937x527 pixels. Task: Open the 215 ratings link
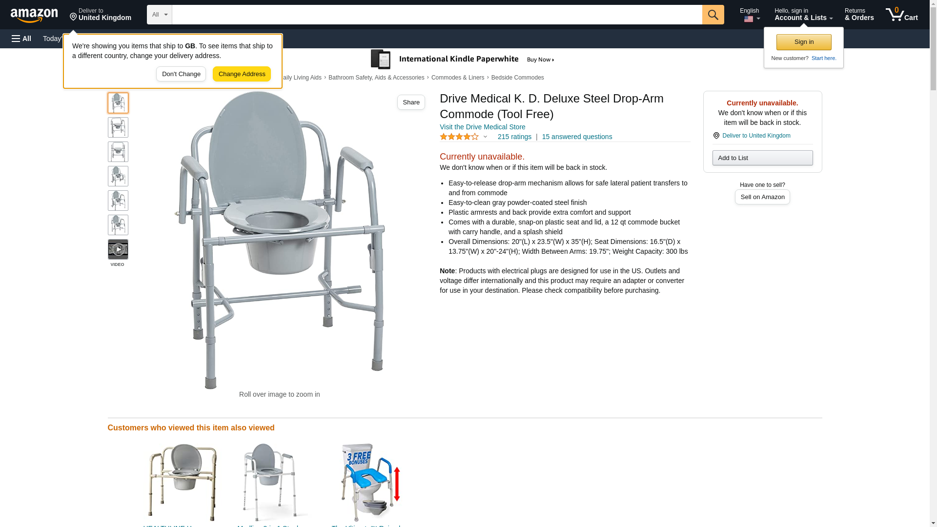coord(514,137)
